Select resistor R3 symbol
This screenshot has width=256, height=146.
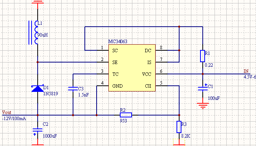[179, 127]
